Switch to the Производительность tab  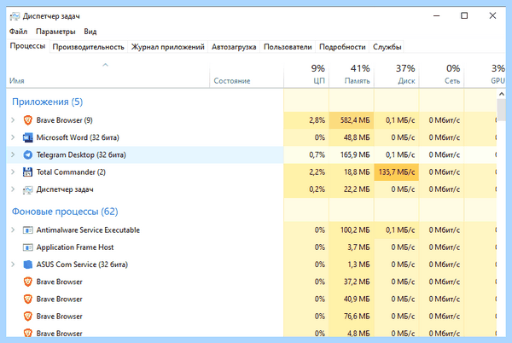89,47
